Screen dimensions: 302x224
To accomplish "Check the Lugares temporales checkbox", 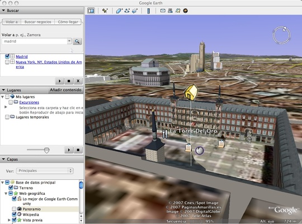I will point(7,117).
